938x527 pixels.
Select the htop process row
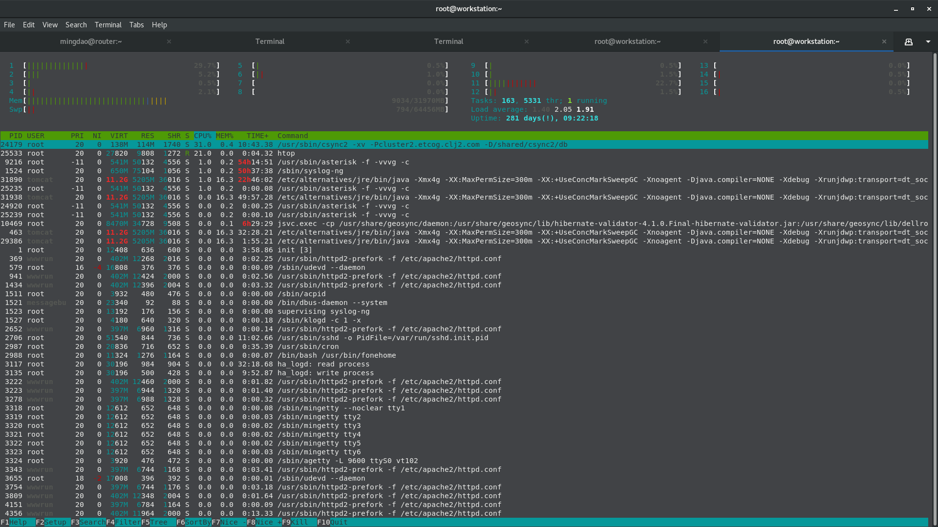pyautogui.click(x=464, y=153)
